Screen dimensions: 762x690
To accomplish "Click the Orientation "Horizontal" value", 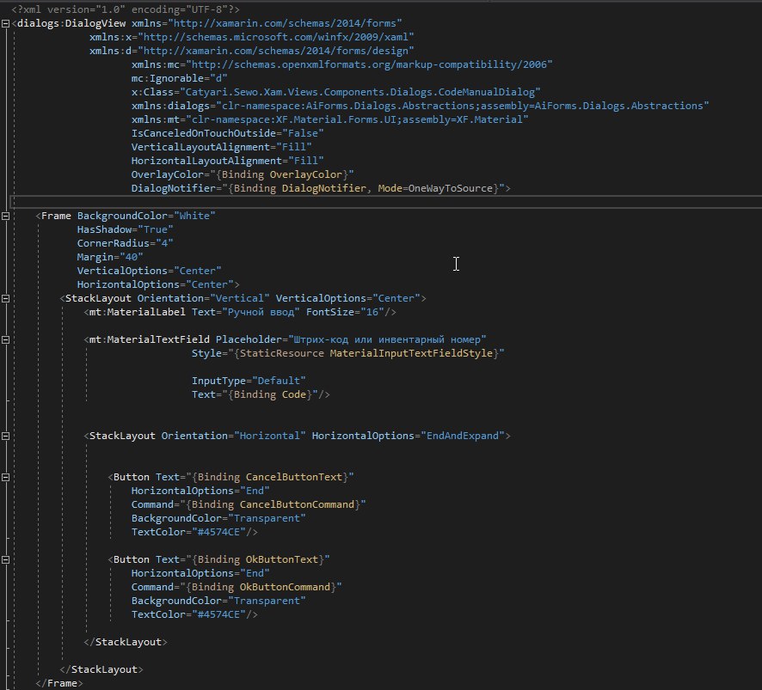I will click(x=270, y=436).
